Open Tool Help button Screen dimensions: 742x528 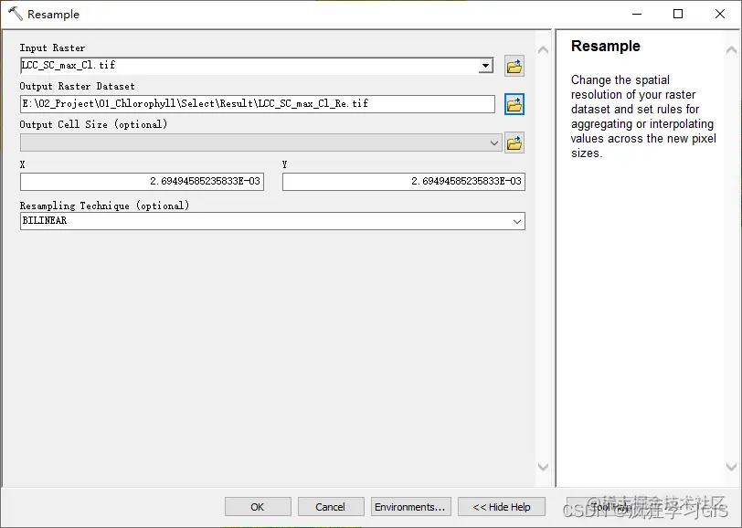click(x=610, y=507)
